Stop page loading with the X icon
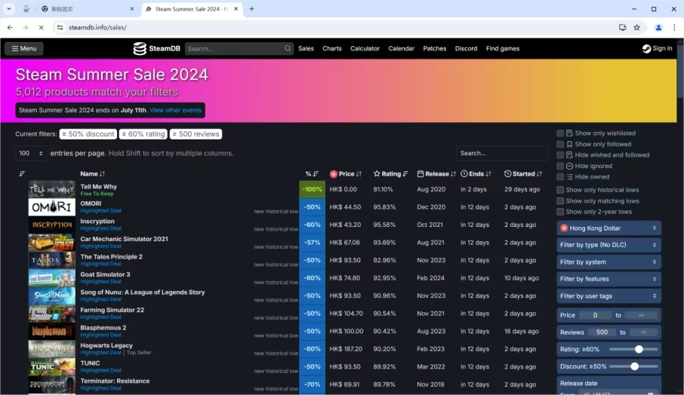Image resolution: width=684 pixels, height=395 pixels. (x=41, y=27)
